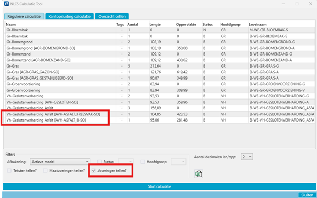Click the Start calculatie button
The image size is (317, 198).
pos(159,186)
